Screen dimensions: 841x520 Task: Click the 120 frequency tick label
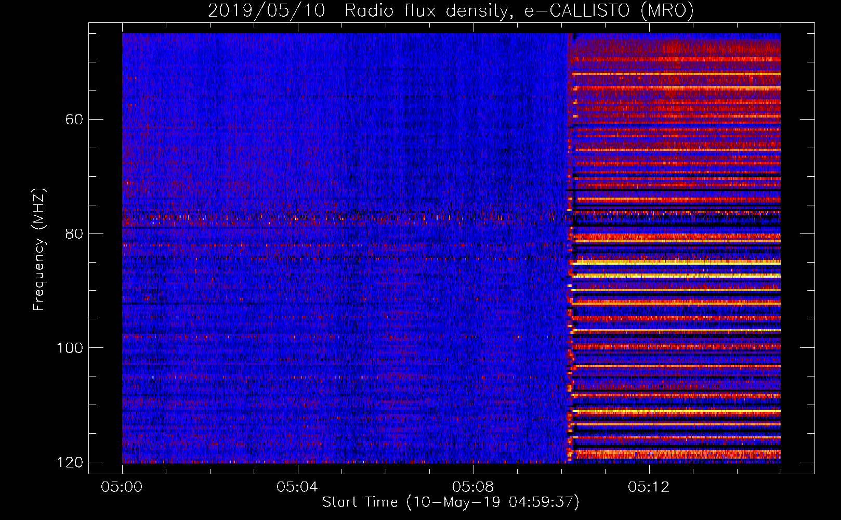tap(70, 462)
